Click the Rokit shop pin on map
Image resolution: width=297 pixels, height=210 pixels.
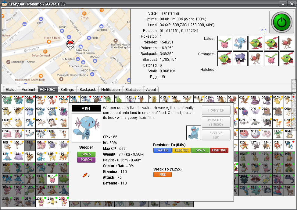coord(89,38)
